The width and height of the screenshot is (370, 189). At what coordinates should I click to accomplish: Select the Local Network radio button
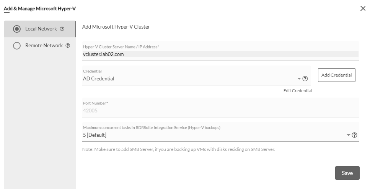click(17, 29)
